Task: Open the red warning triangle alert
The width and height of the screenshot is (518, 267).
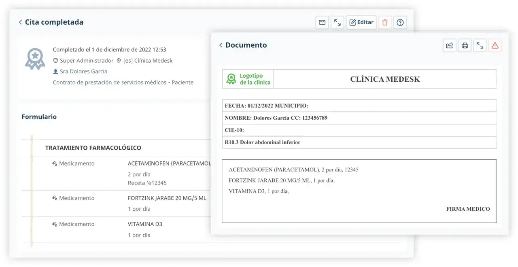Action: pos(495,45)
